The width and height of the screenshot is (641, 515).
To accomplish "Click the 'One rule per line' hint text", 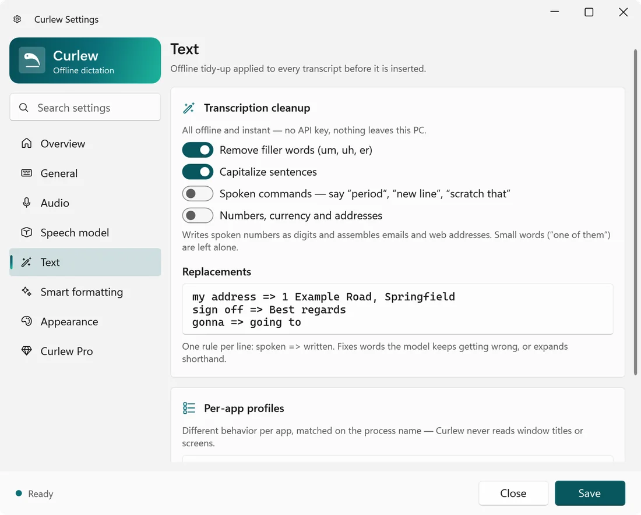I will 375,353.
